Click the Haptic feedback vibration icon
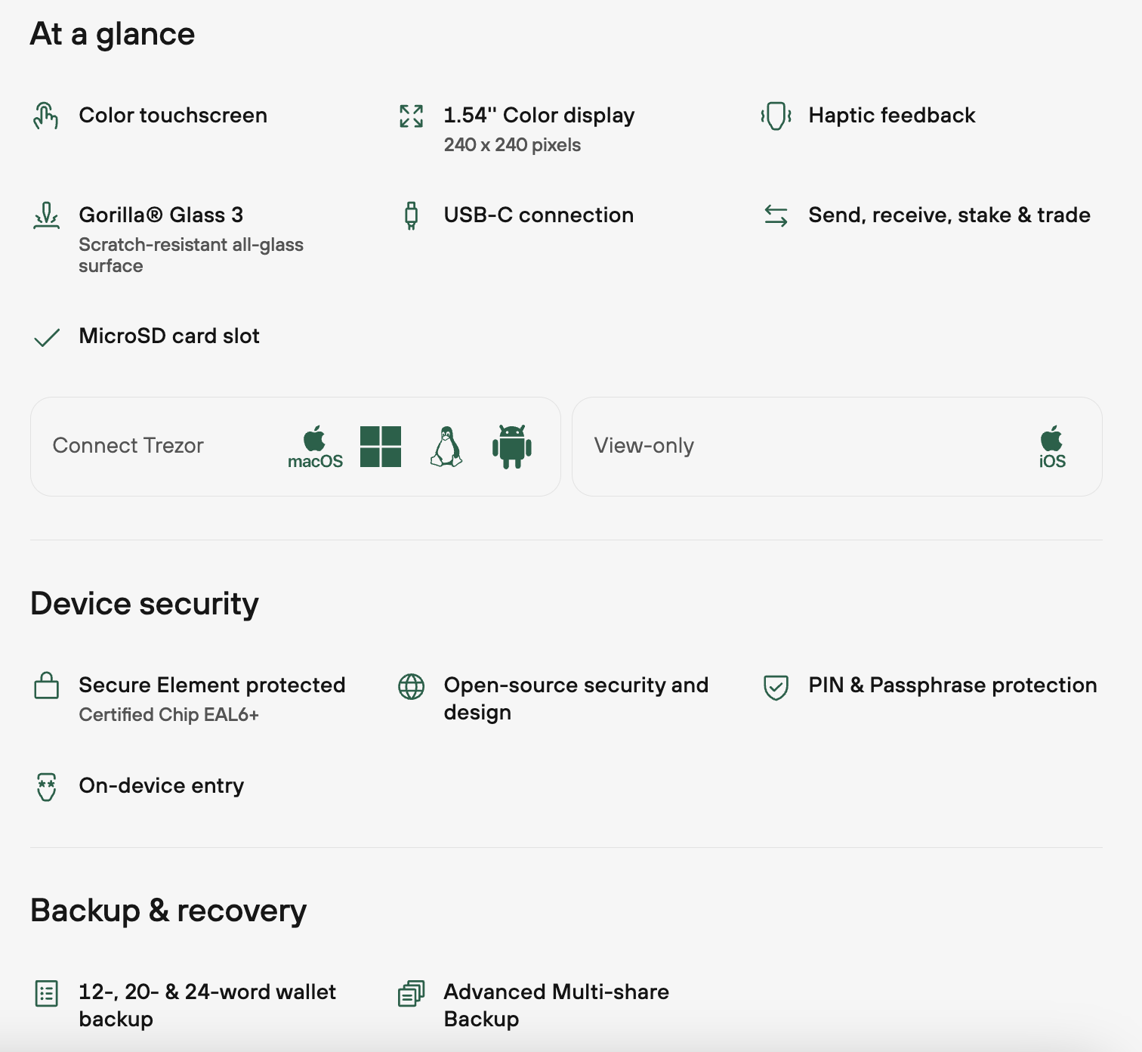The width and height of the screenshot is (1142, 1052). [x=776, y=116]
